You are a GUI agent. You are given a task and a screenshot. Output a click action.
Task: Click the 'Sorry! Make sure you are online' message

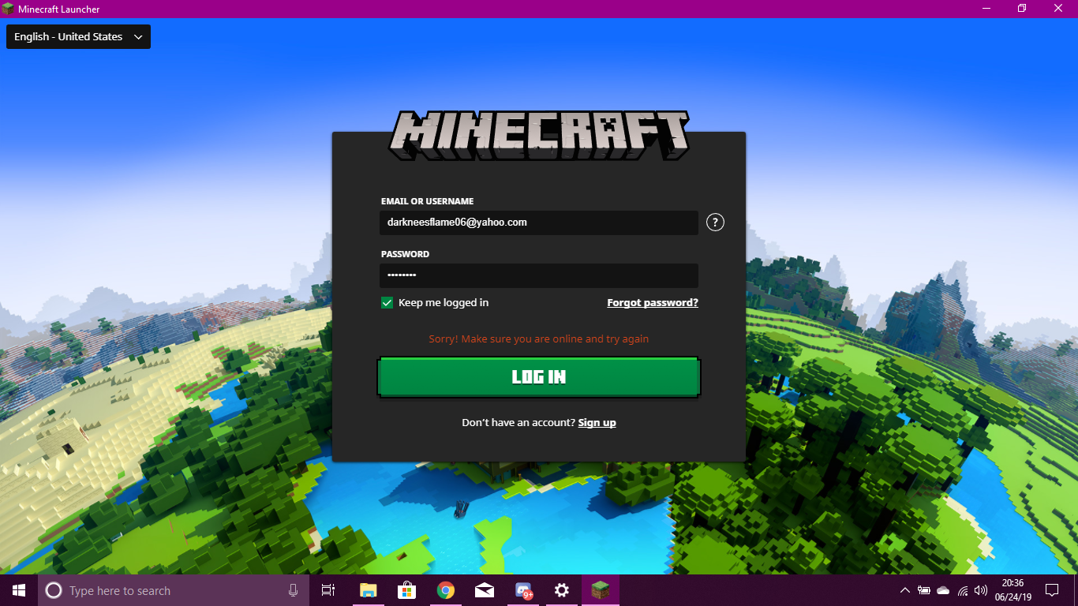click(539, 339)
